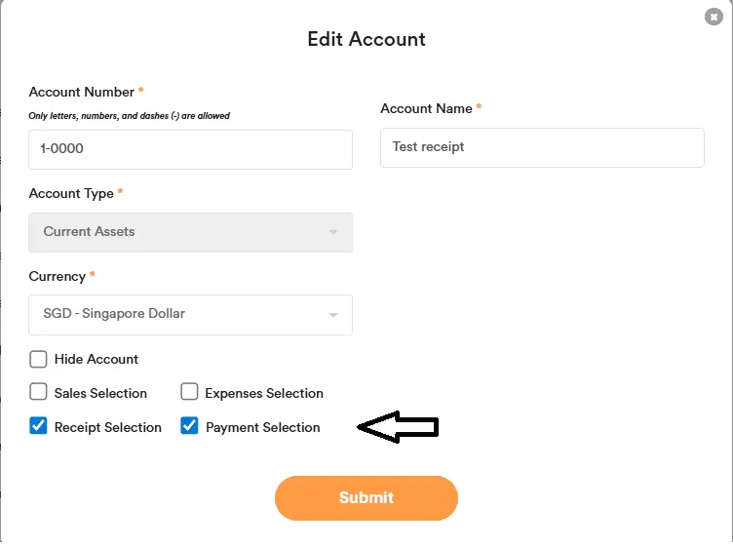The image size is (733, 549).
Task: Close the Edit Account dialog
Action: point(714,17)
